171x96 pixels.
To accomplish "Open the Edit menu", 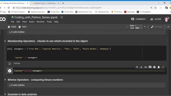I will tap(18, 22).
